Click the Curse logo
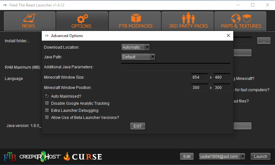This screenshot has width=275, height=165. point(83,157)
